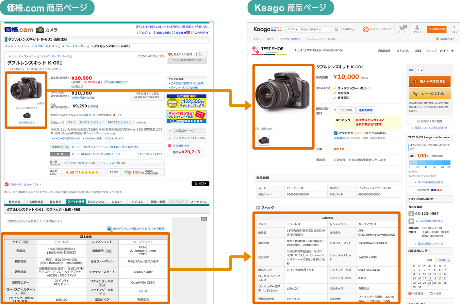Open 商品についてお問い合わせ link

pyautogui.click(x=431, y=128)
